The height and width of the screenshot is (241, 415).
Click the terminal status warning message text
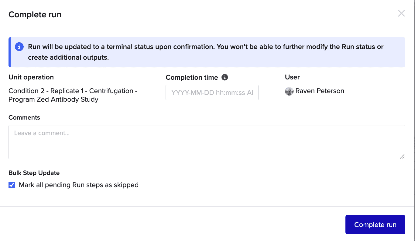[x=206, y=52]
